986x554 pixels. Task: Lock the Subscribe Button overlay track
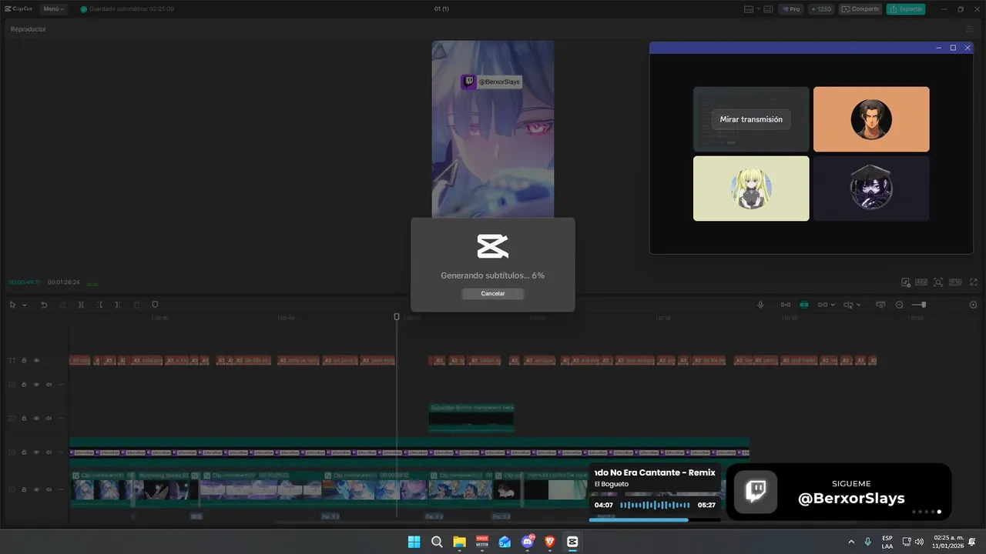pyautogui.click(x=24, y=418)
